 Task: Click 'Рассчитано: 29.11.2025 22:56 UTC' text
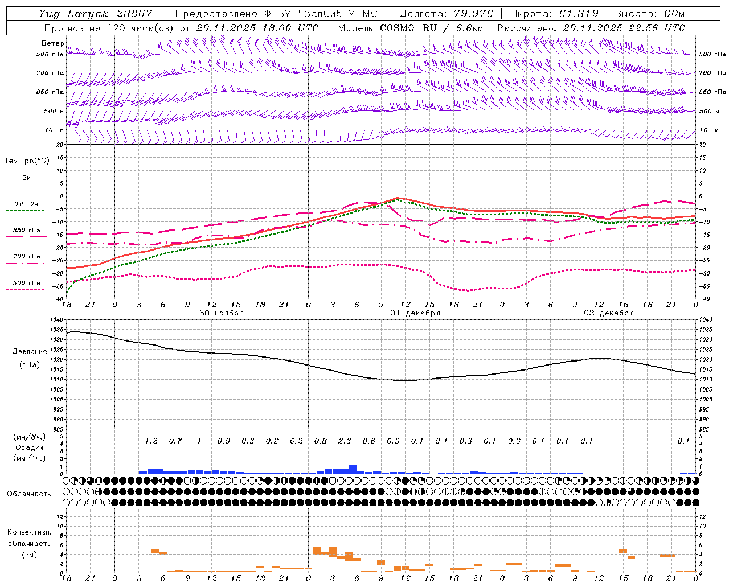591,28
